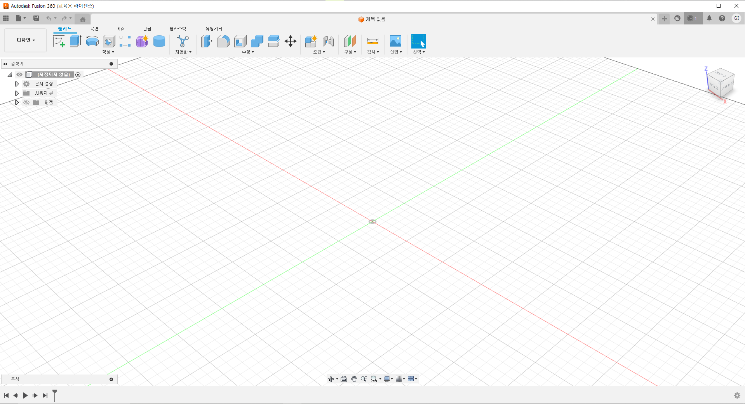Expand the 사용자 뷰 tree node
Image resolution: width=745 pixels, height=404 pixels.
17,93
